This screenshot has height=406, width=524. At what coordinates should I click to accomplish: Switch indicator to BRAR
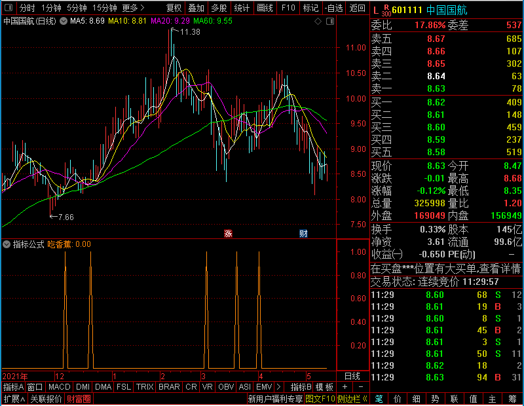169,387
